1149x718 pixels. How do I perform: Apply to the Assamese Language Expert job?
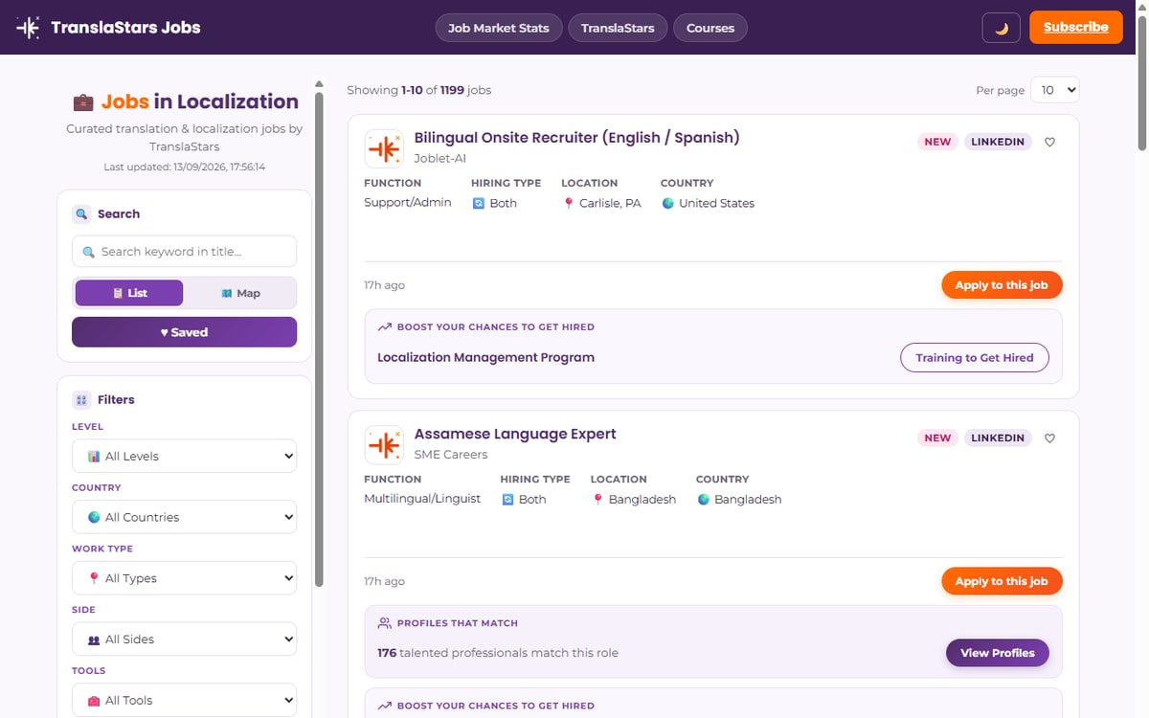pyautogui.click(x=1002, y=581)
